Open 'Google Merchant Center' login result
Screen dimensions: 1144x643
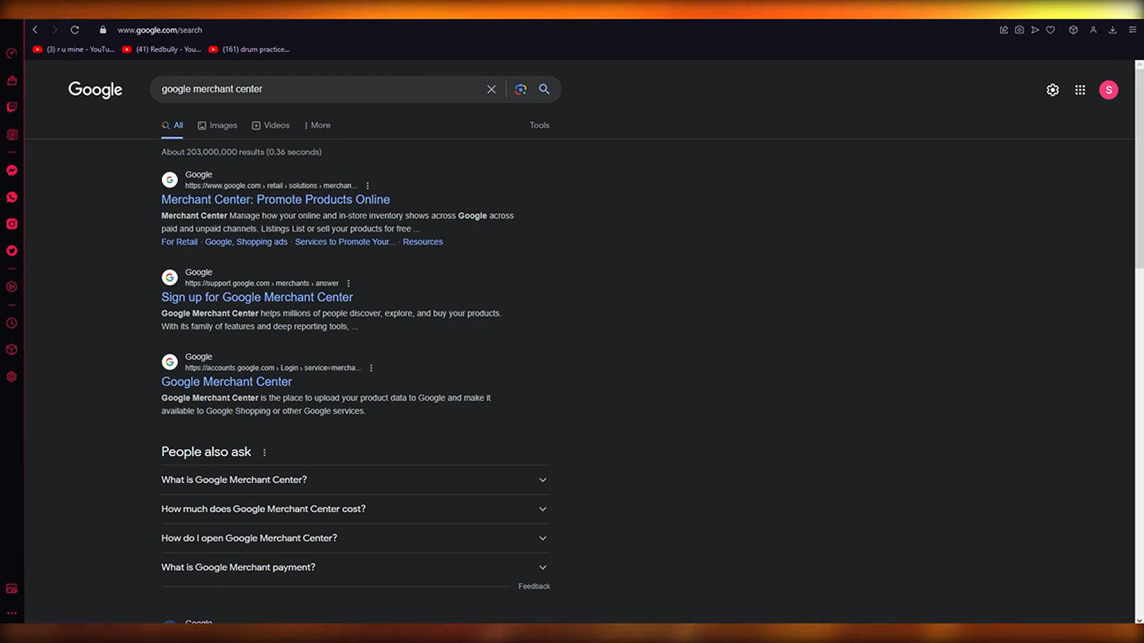pyautogui.click(x=226, y=382)
